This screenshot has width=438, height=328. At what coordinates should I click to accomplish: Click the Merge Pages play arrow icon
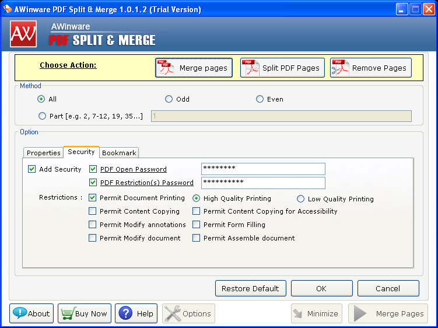point(359,313)
